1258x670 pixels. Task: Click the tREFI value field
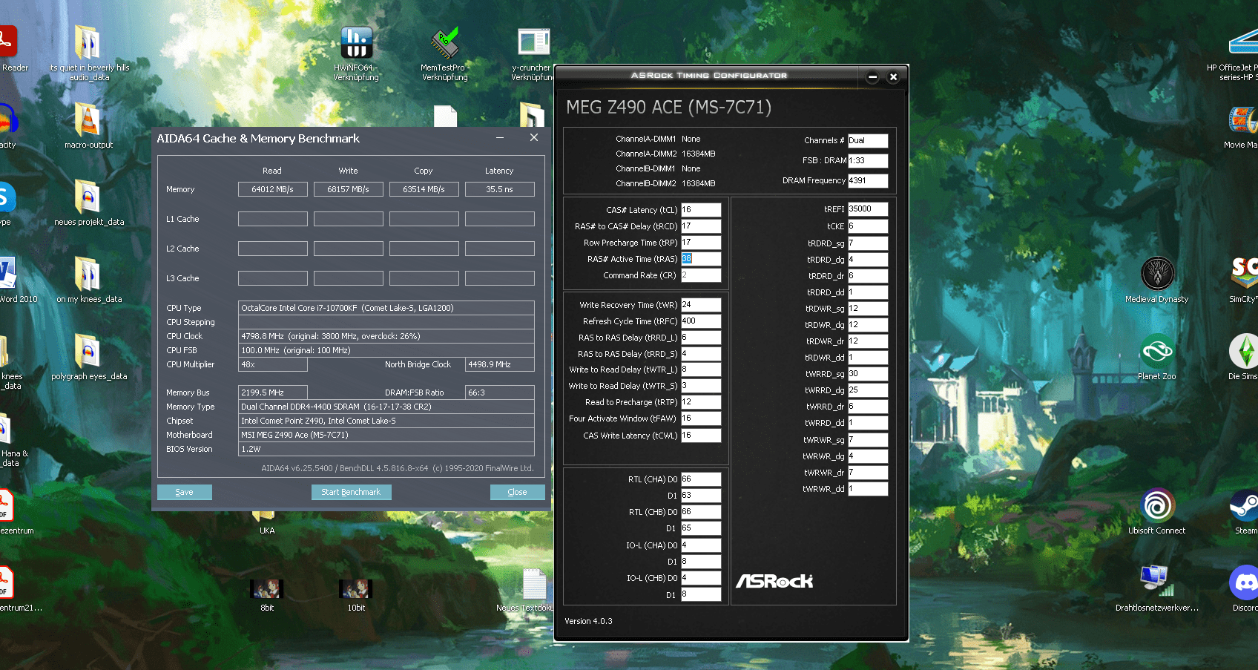pyautogui.click(x=868, y=209)
